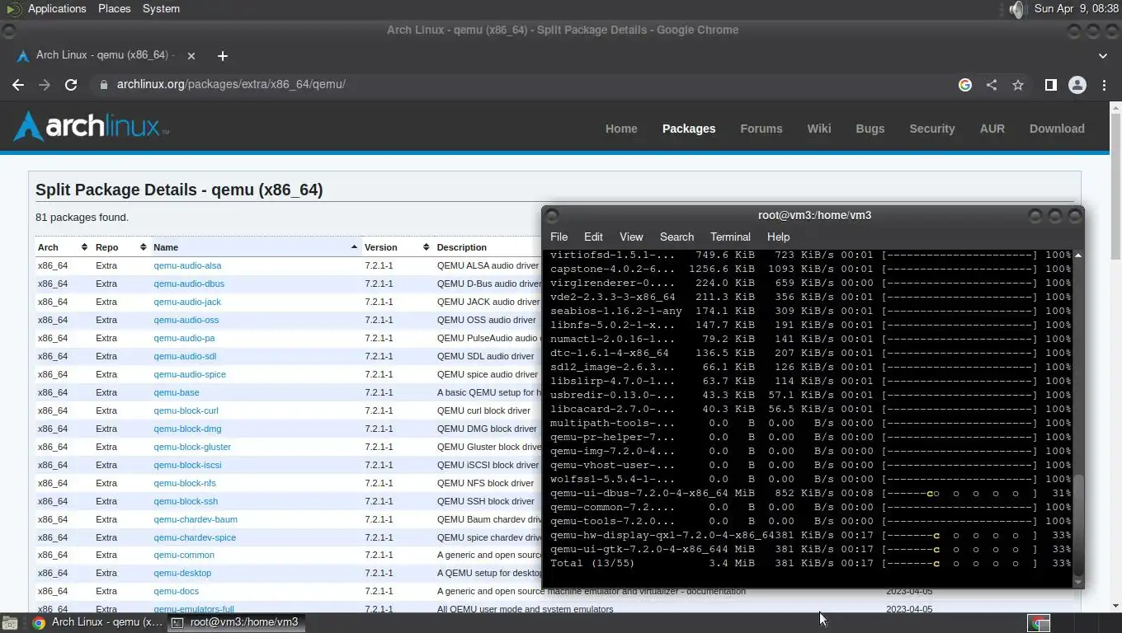The height and width of the screenshot is (633, 1122).
Task: Open the Wiki nav link
Action: click(818, 129)
